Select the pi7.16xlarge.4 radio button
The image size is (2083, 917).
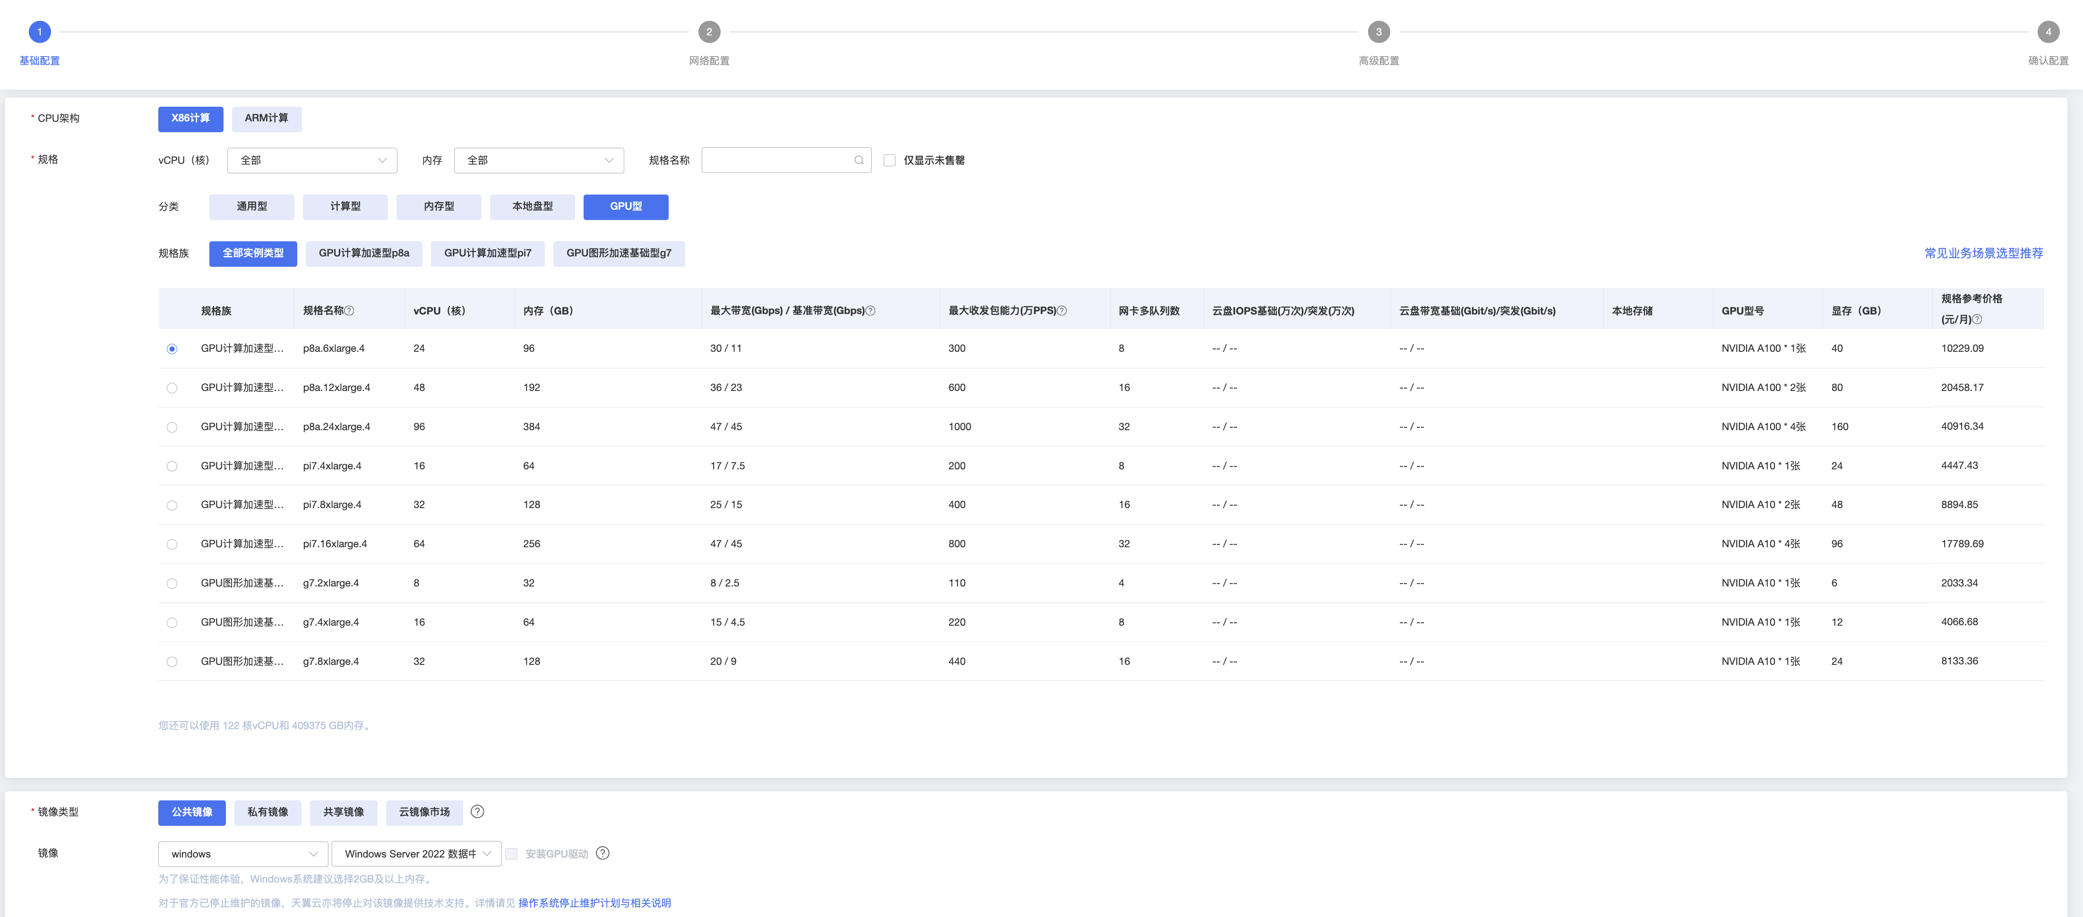coord(172,544)
